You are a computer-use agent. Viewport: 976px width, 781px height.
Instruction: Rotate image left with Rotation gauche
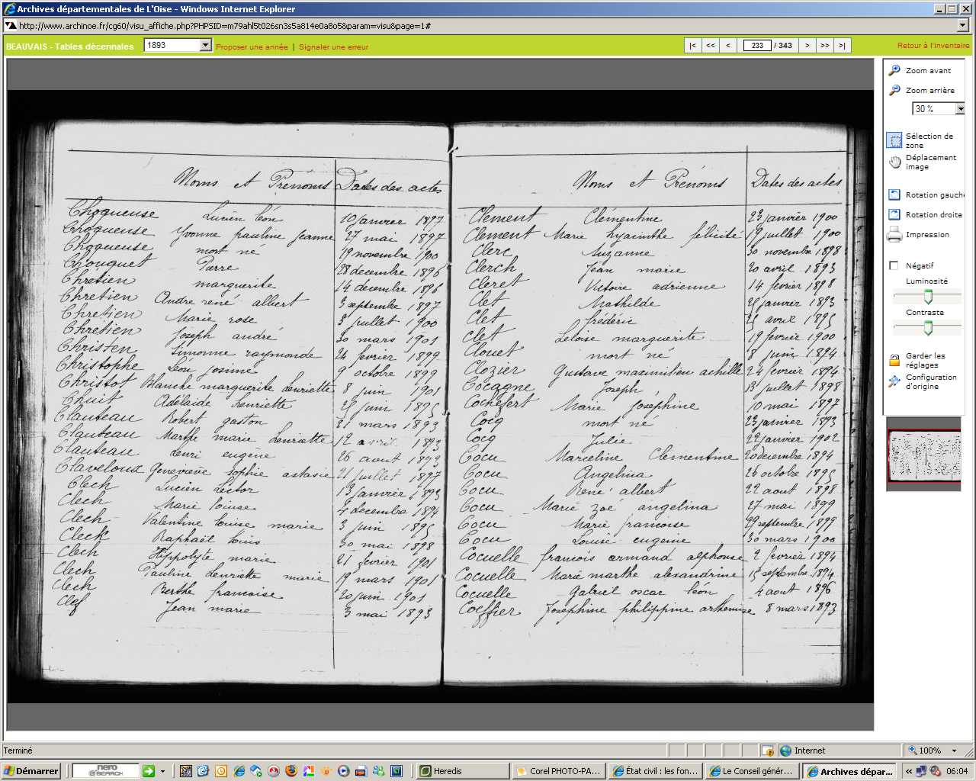point(894,195)
